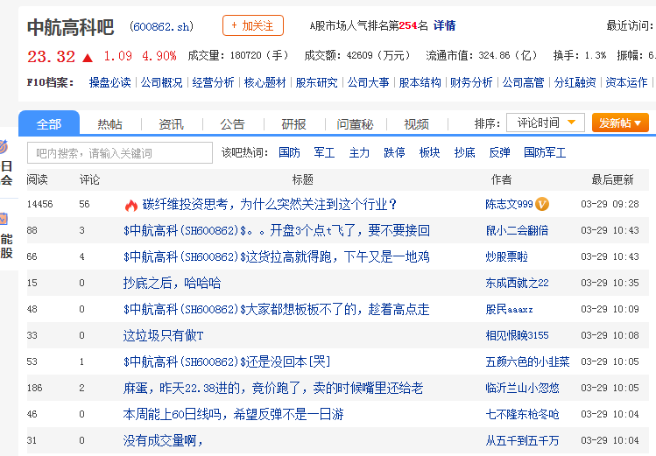Click the red up-arrow price indicator
The width and height of the screenshot is (656, 456).
coord(88,57)
